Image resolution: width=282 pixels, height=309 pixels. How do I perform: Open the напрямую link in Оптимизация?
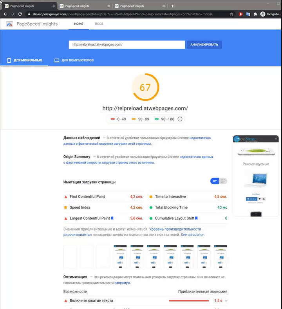tap(122, 283)
